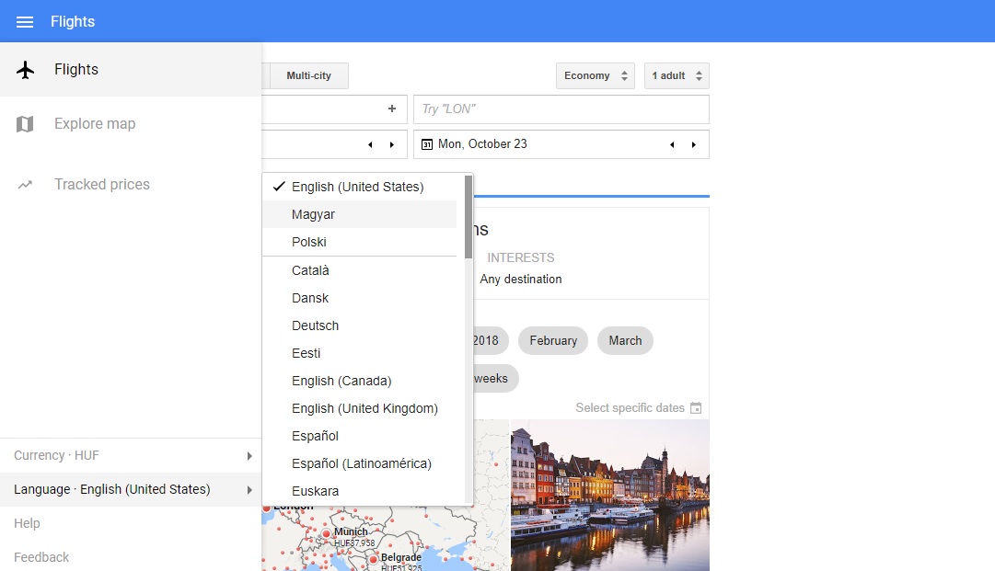
Task: Go to next day arrow for October 23
Action: (x=694, y=144)
